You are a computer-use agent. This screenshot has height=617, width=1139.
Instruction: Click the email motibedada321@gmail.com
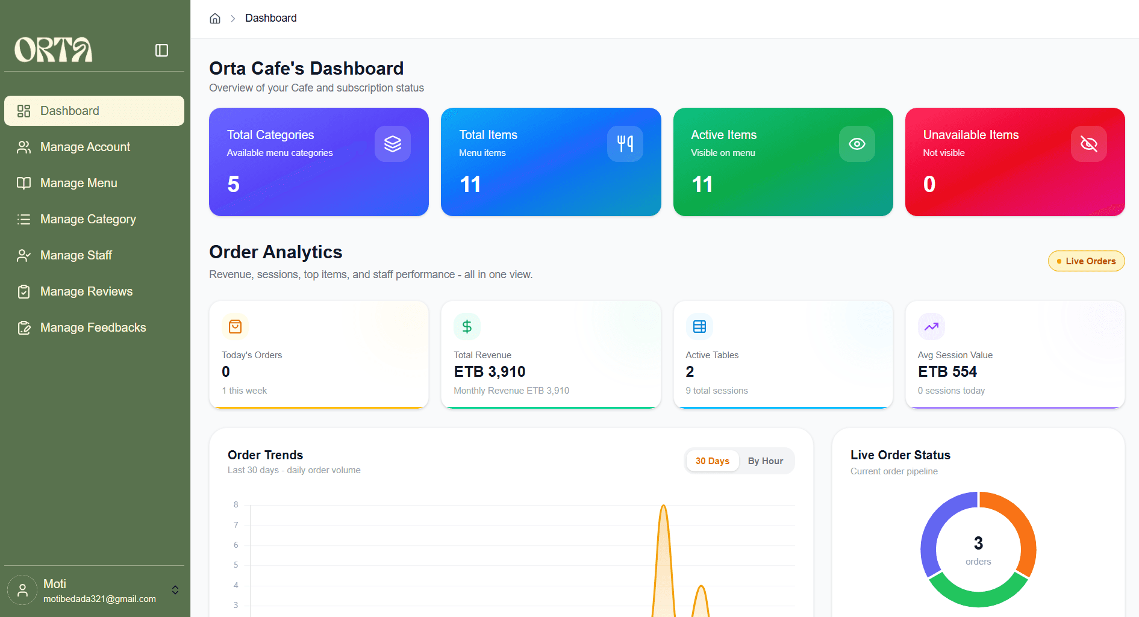[x=99, y=599]
